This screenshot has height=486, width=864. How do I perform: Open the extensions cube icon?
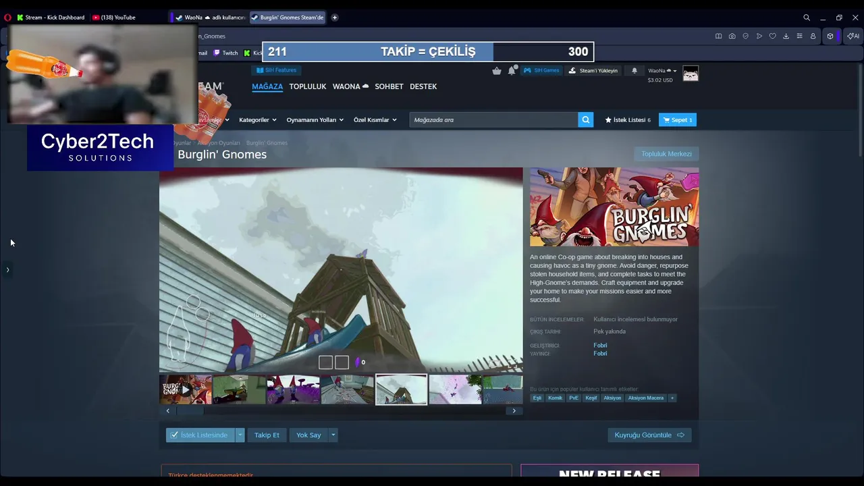coord(830,36)
